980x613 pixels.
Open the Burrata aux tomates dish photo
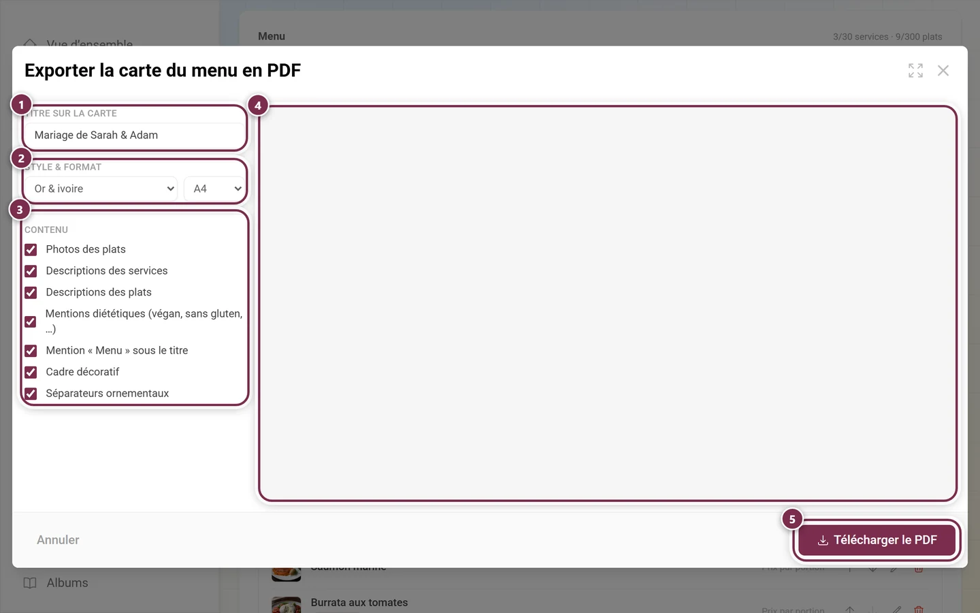tap(286, 605)
